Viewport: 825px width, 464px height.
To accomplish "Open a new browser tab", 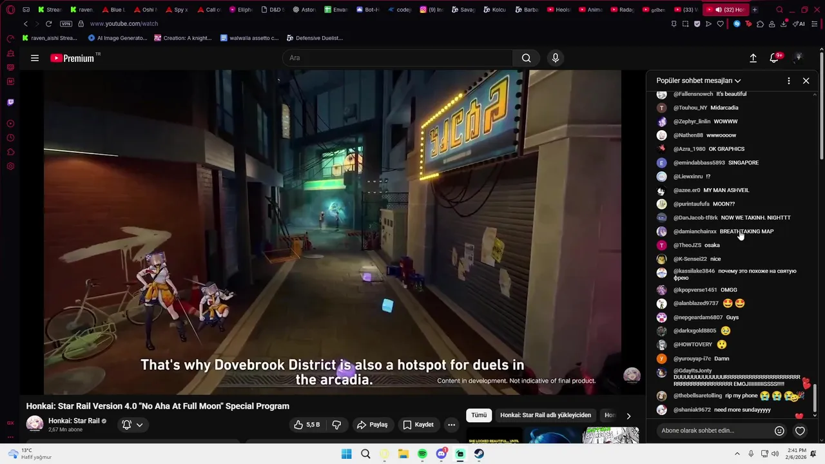I will pos(754,10).
